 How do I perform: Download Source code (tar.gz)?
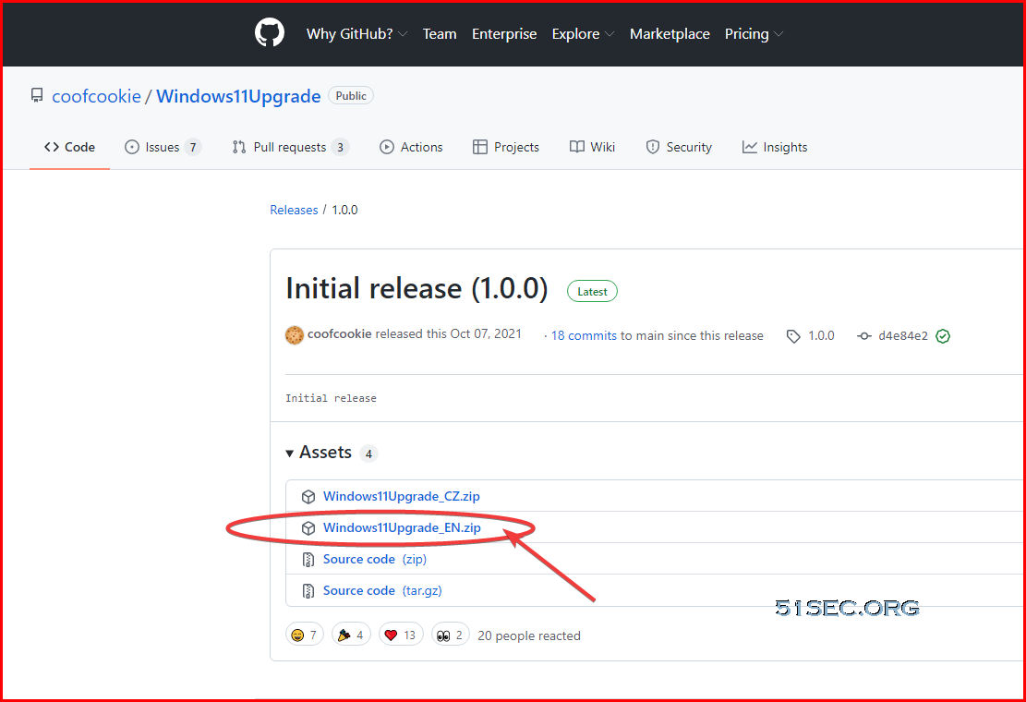tap(382, 591)
